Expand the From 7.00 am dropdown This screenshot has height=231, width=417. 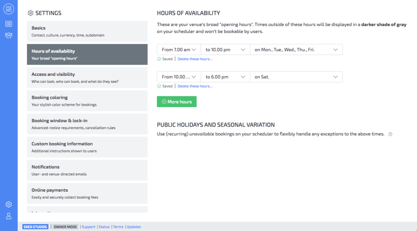pyautogui.click(x=179, y=49)
